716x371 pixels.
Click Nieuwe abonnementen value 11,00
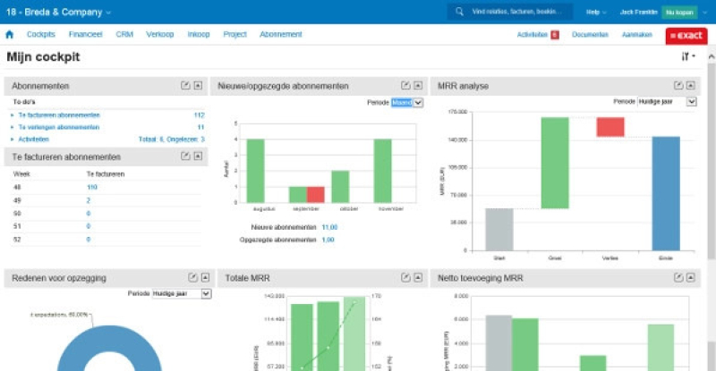[x=329, y=227]
